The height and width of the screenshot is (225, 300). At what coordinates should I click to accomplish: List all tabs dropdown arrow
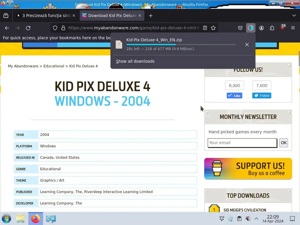pos(294,16)
